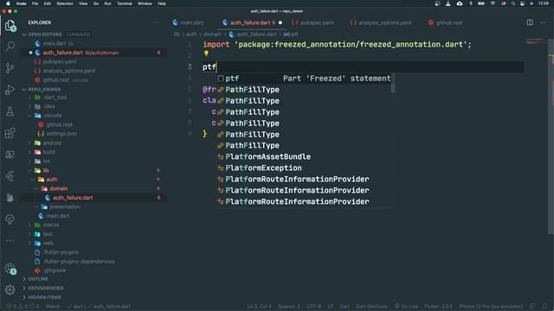Click the lightbulb quick fix icon
Viewport: 554px width, 311px height.
point(206,54)
